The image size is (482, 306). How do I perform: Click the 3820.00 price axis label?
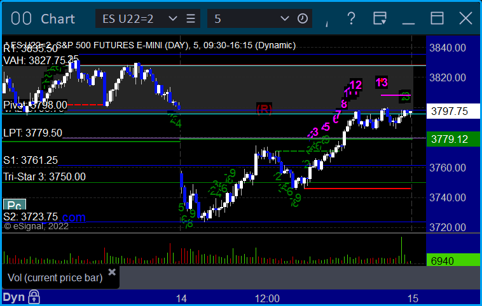[x=448, y=77]
